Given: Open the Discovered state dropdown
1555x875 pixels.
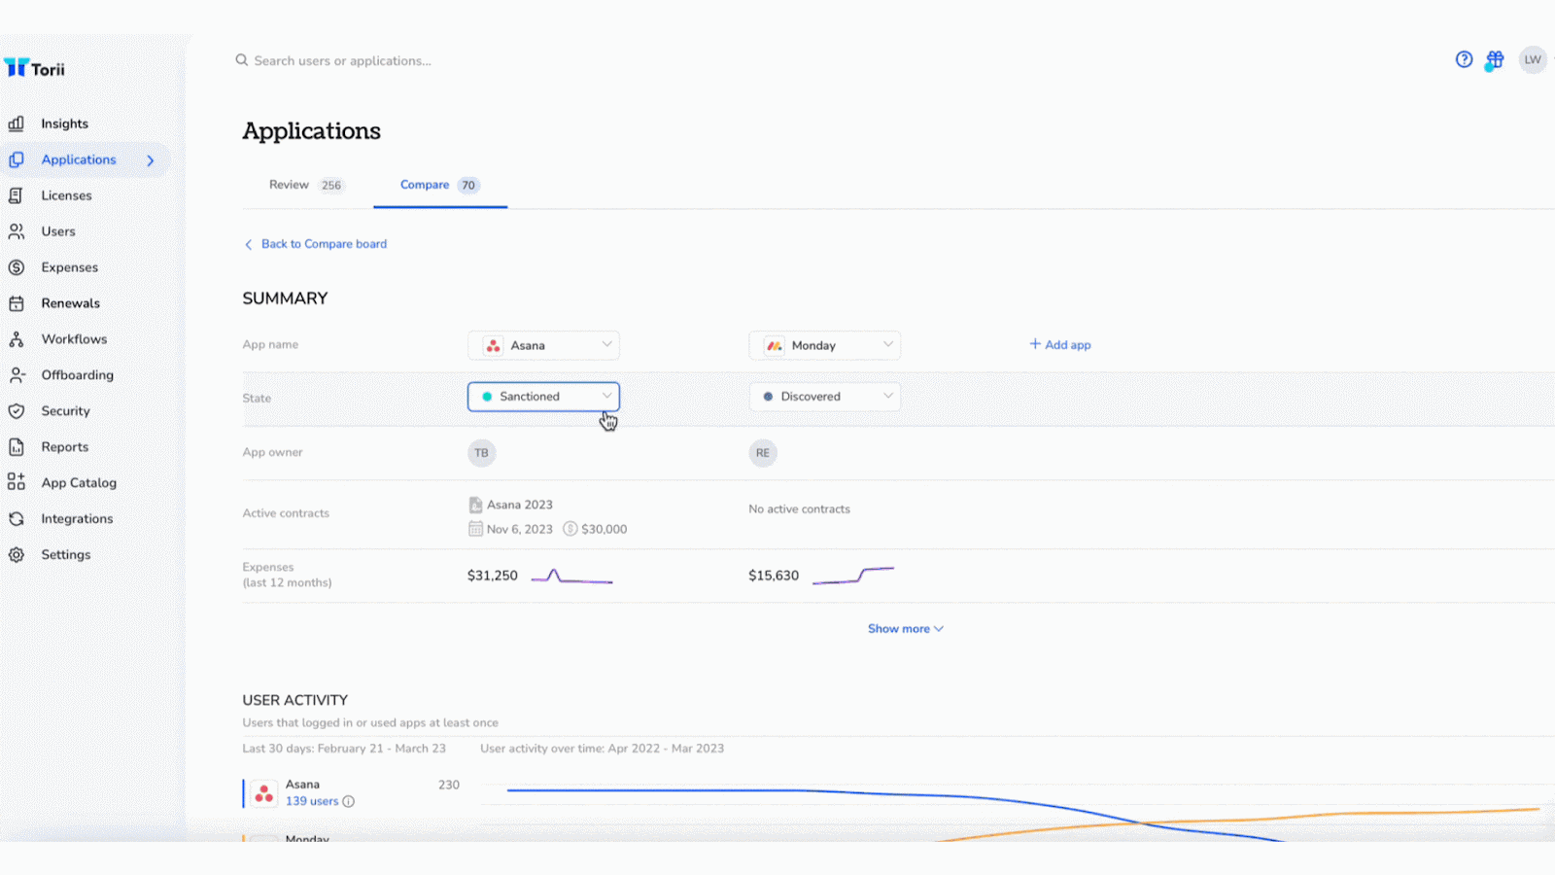Looking at the screenshot, I should click(824, 397).
